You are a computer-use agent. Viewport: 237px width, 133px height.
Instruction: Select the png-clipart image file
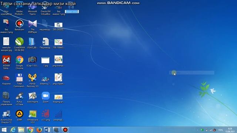pyautogui.click(x=59, y=79)
